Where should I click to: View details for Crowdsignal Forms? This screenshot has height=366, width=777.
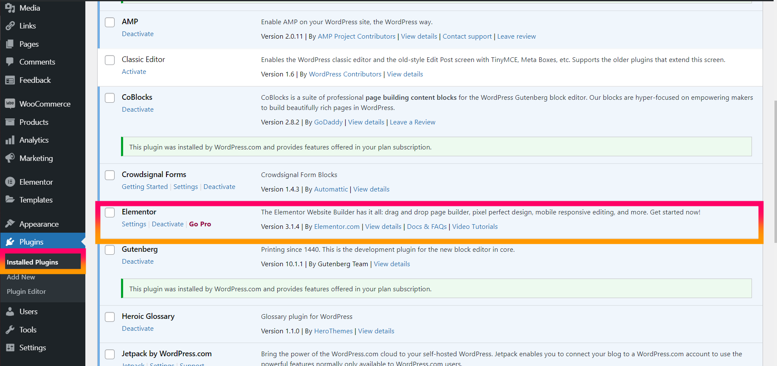372,189
